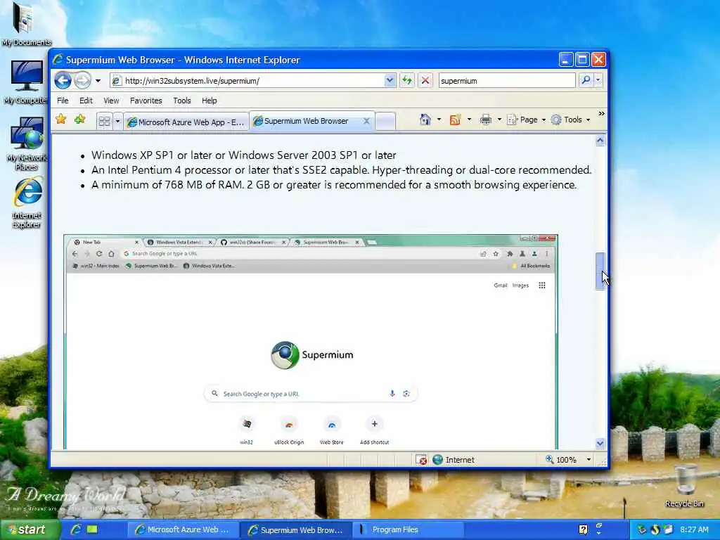The height and width of the screenshot is (540, 720).
Task: Click the Print icon
Action: click(x=485, y=120)
